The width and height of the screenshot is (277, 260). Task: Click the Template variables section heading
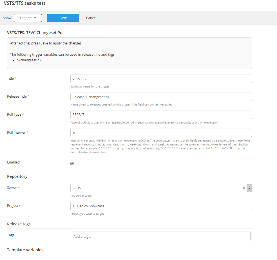tap(25, 250)
